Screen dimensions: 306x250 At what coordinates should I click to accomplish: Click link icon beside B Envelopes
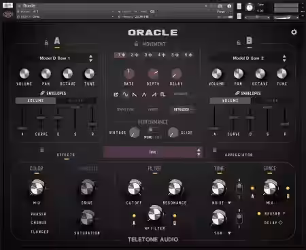(x=237, y=93)
